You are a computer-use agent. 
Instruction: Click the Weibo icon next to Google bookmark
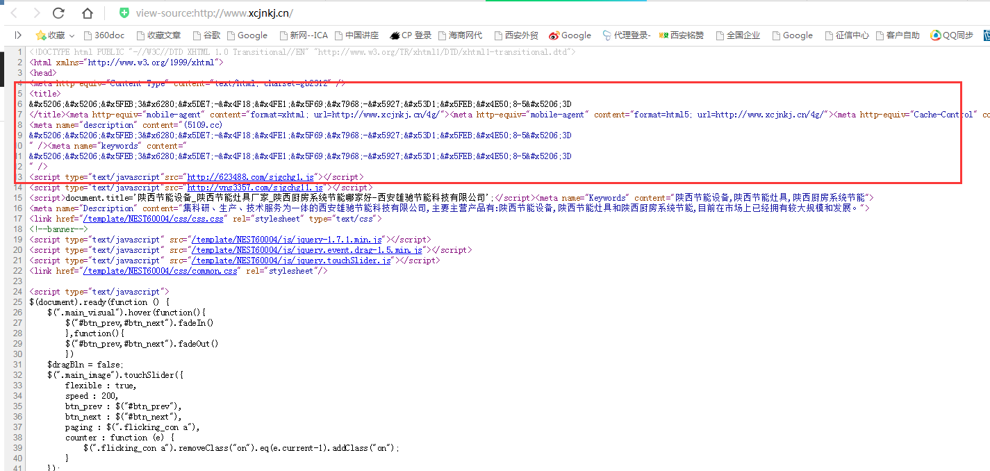[555, 34]
